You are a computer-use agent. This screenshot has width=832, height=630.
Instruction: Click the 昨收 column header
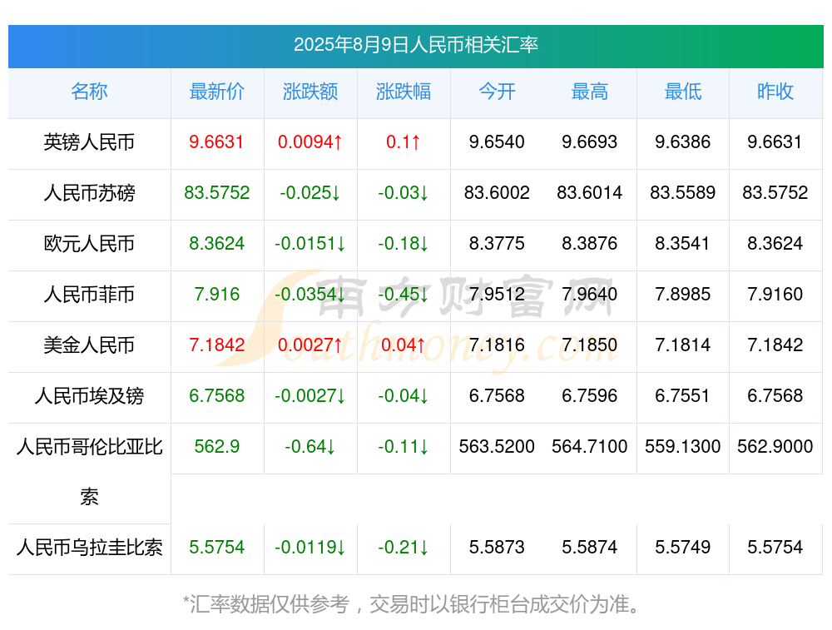click(775, 92)
